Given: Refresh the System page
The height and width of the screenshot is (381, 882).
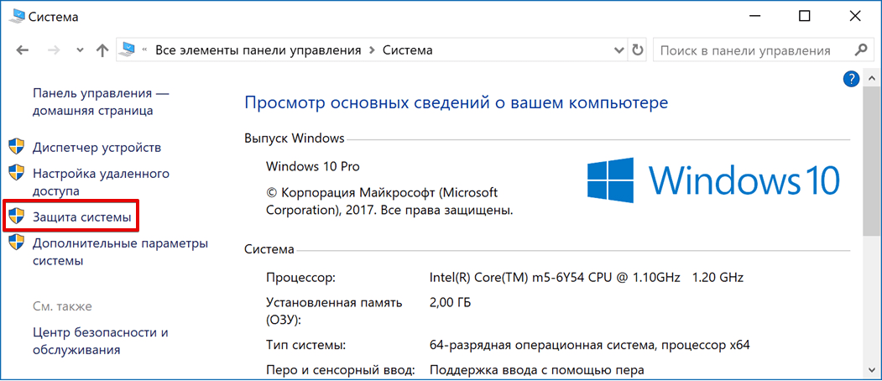Looking at the screenshot, I should 638,50.
